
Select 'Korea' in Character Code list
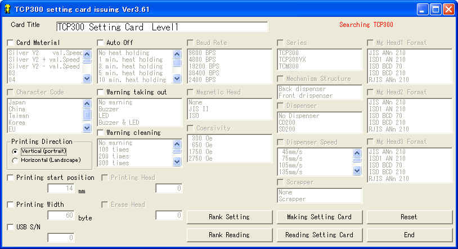click(x=17, y=123)
